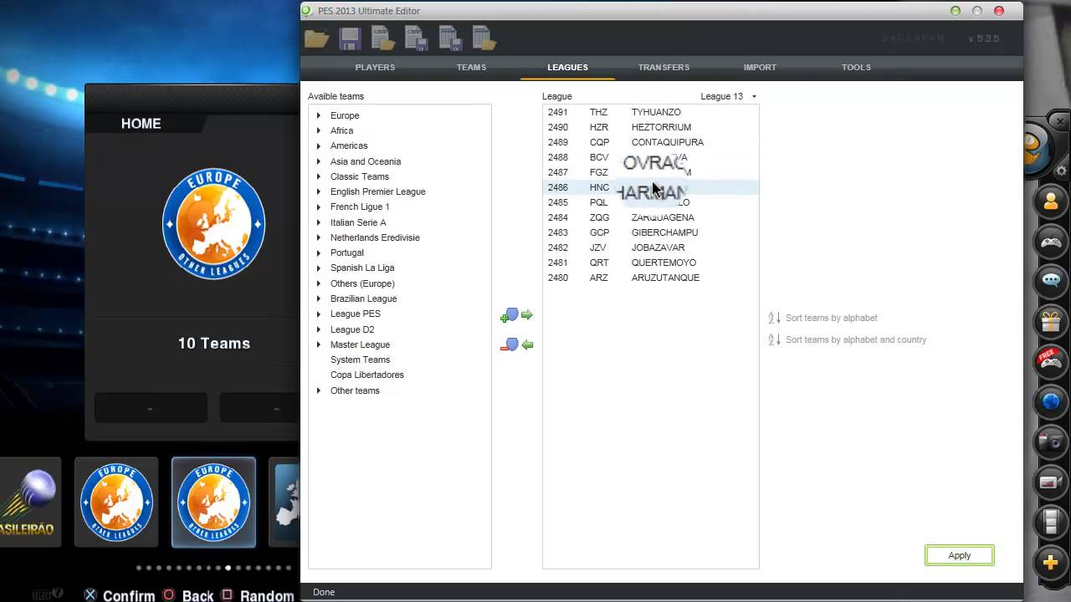This screenshot has height=602, width=1071.
Task: Expand the Africa tree node
Action: point(319,130)
